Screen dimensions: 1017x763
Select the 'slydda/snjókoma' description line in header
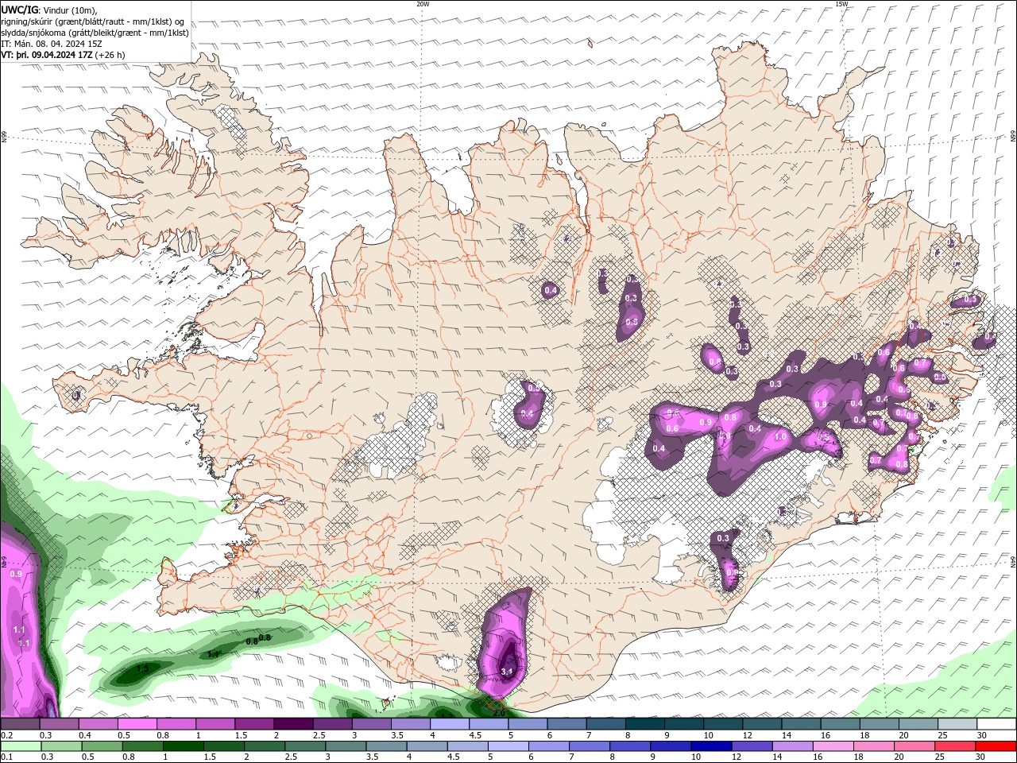(x=95, y=33)
